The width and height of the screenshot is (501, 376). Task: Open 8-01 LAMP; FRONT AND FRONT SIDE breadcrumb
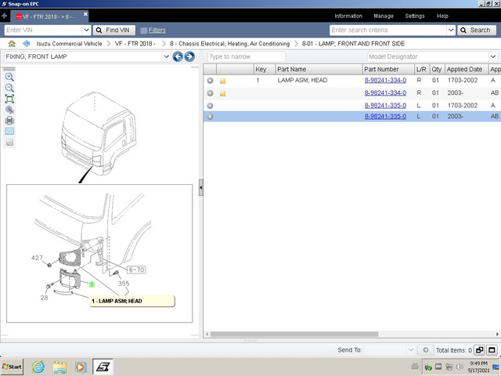coord(353,44)
